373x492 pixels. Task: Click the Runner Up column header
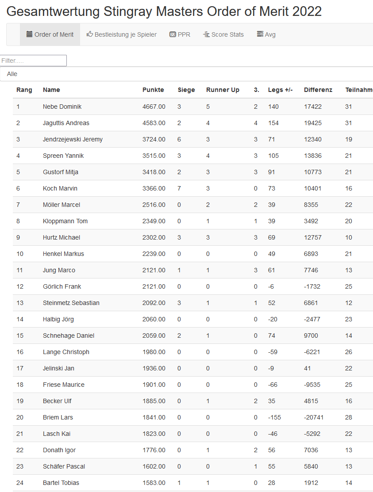tap(223, 90)
